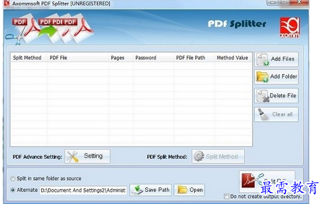323x204 pixels.
Task: Click the Password column header
Action: (154, 58)
